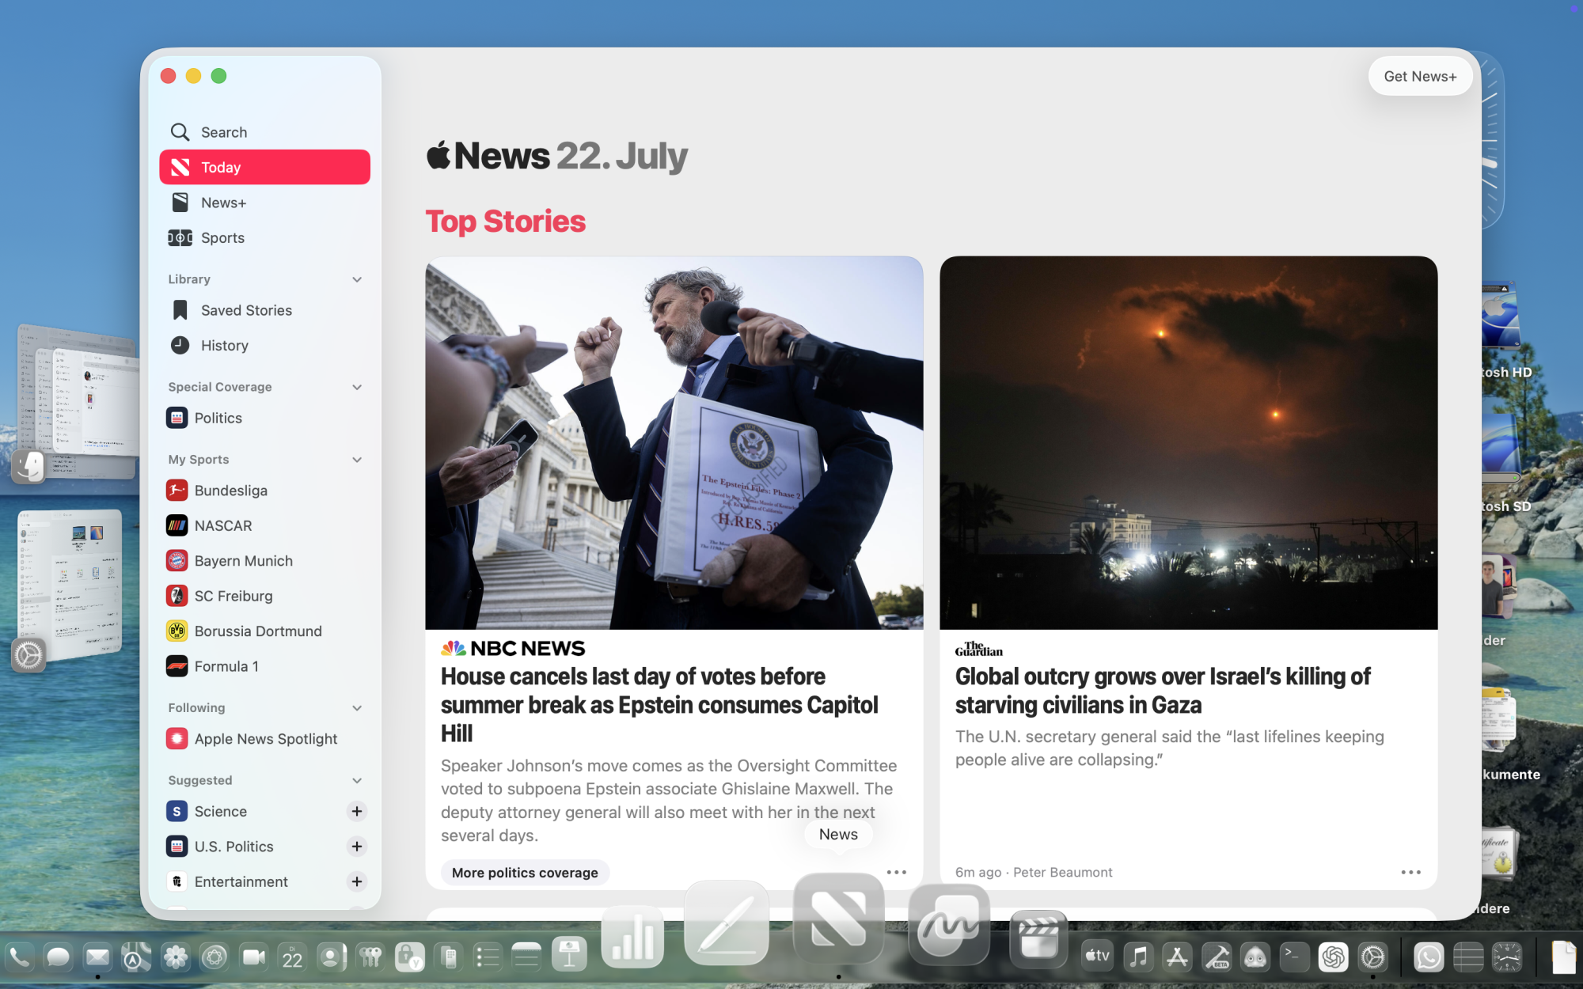1583x989 pixels.
Task: Follow the Science suggested topic
Action: [357, 811]
